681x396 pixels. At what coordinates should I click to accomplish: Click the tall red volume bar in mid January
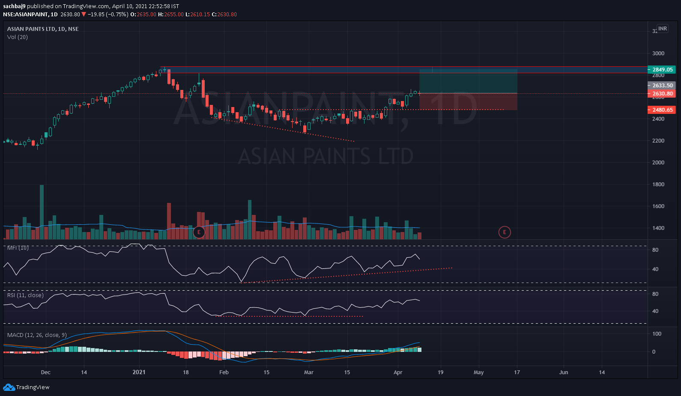point(169,221)
